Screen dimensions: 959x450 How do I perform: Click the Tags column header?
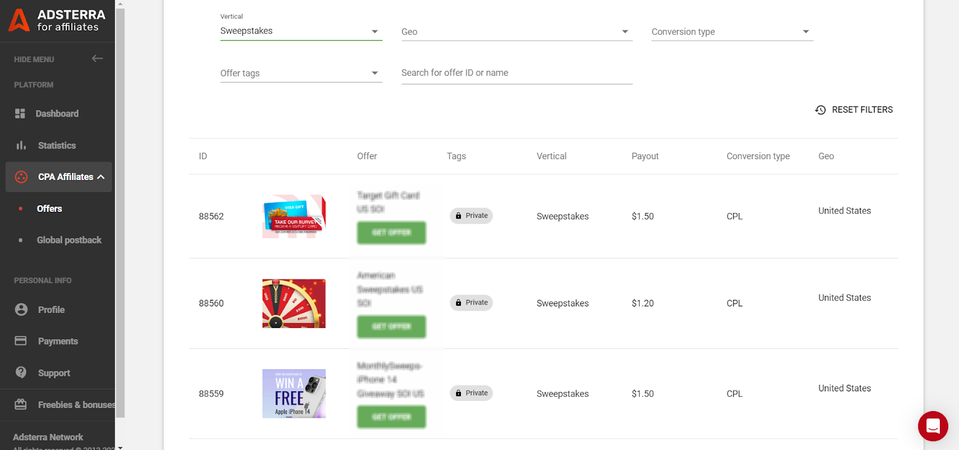(x=456, y=156)
